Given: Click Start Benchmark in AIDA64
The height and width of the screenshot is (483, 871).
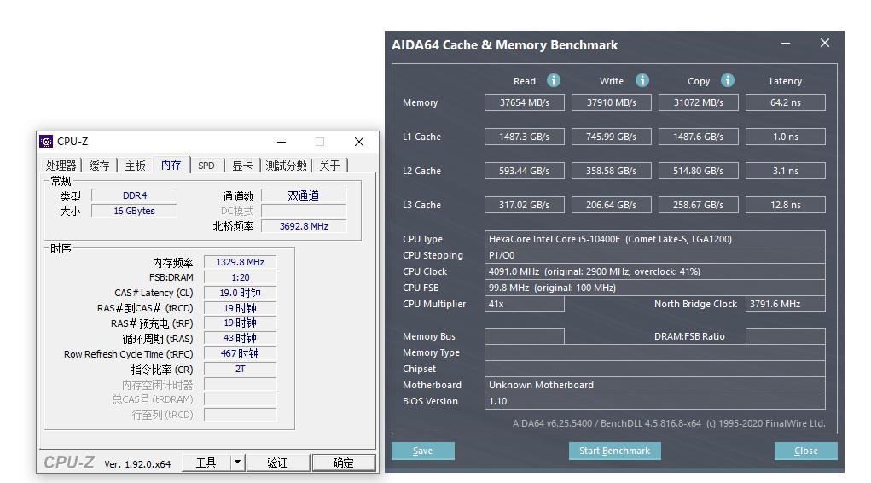Looking at the screenshot, I should coord(614,451).
